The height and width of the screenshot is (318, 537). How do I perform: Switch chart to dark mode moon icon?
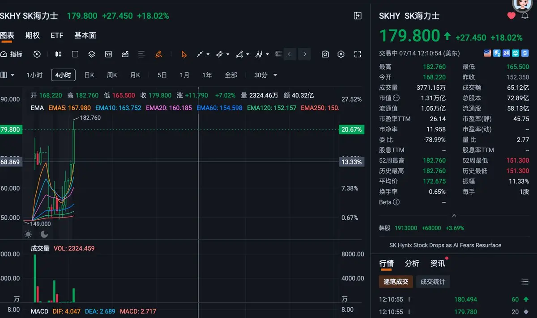tap(44, 234)
